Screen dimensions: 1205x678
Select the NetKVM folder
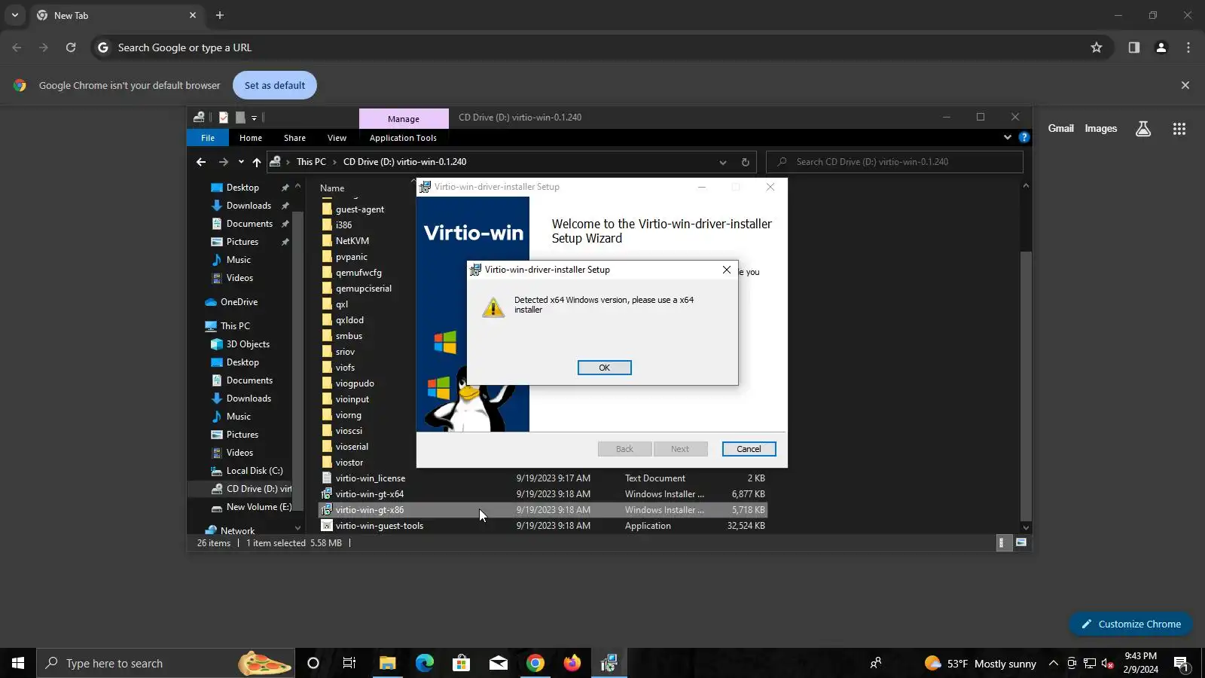(x=352, y=241)
